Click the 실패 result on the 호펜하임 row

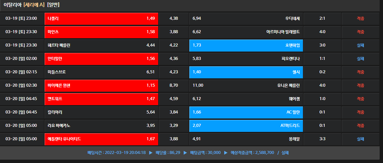360,45
